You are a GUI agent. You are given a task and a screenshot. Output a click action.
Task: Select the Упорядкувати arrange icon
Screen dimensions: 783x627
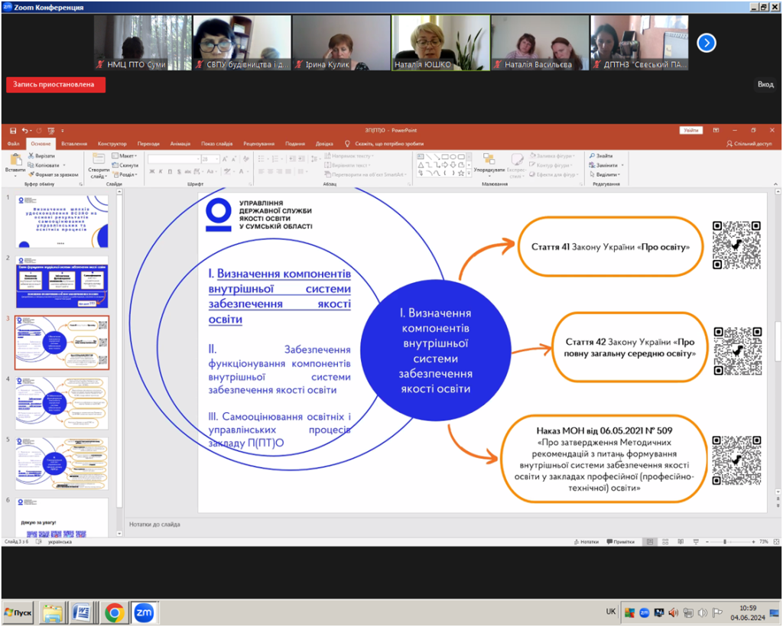(489, 159)
